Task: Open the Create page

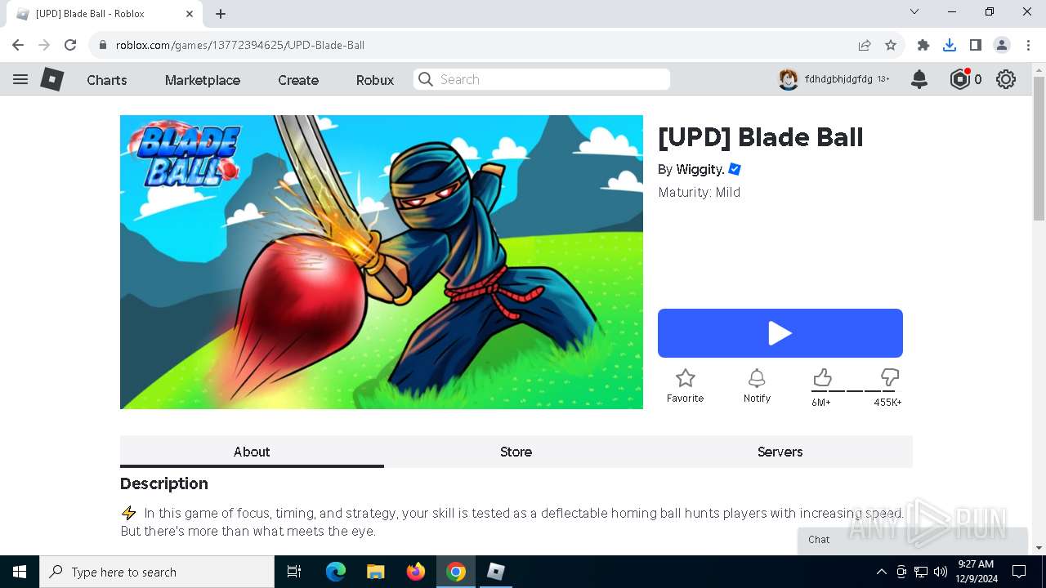Action: (x=298, y=80)
